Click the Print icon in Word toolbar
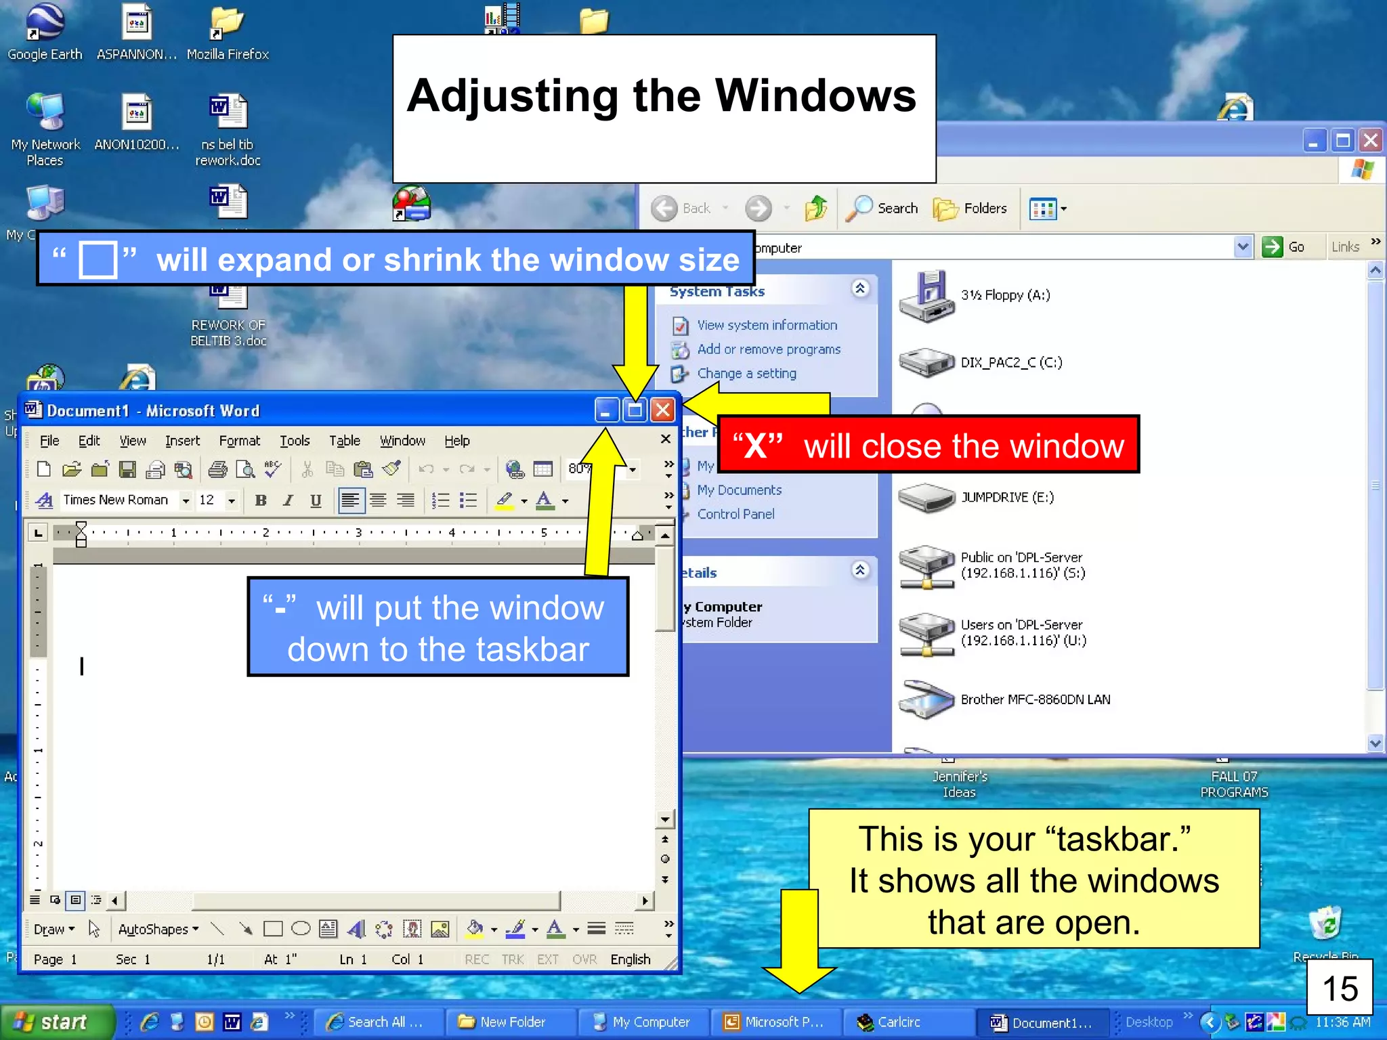The height and width of the screenshot is (1040, 1387). (217, 469)
